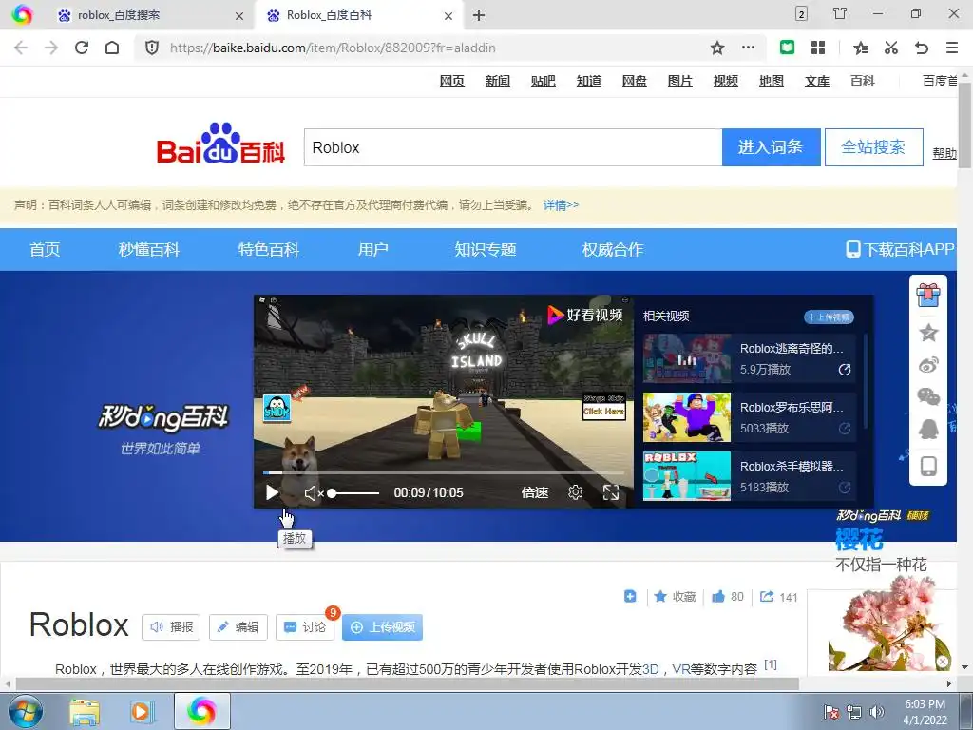Switch to the roblox_百度搜索 tab

[x=118, y=15]
